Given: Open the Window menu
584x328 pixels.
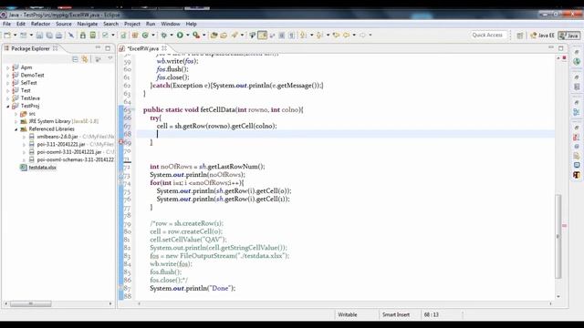Looking at the screenshot, I should pyautogui.click(x=171, y=24).
